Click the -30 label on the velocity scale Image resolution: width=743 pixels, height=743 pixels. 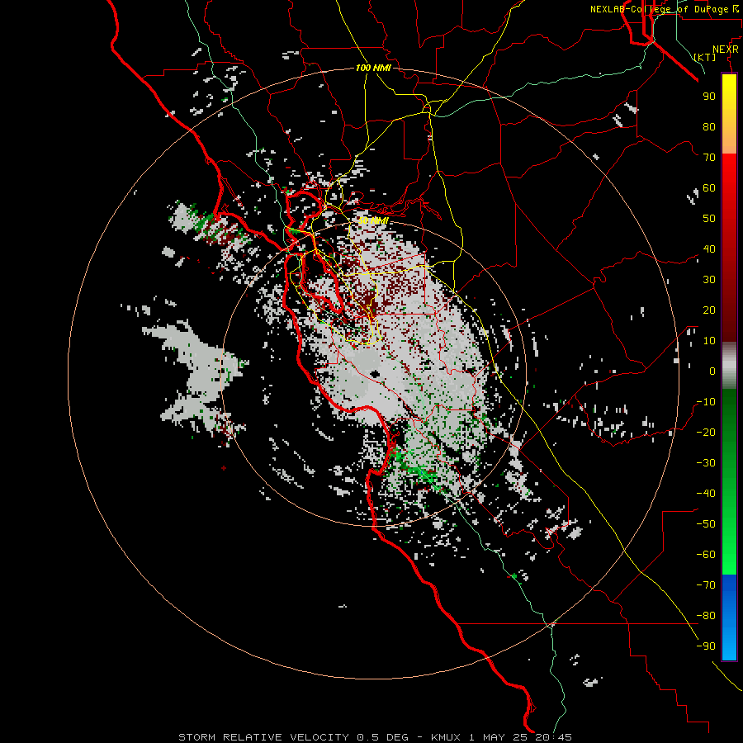point(706,463)
